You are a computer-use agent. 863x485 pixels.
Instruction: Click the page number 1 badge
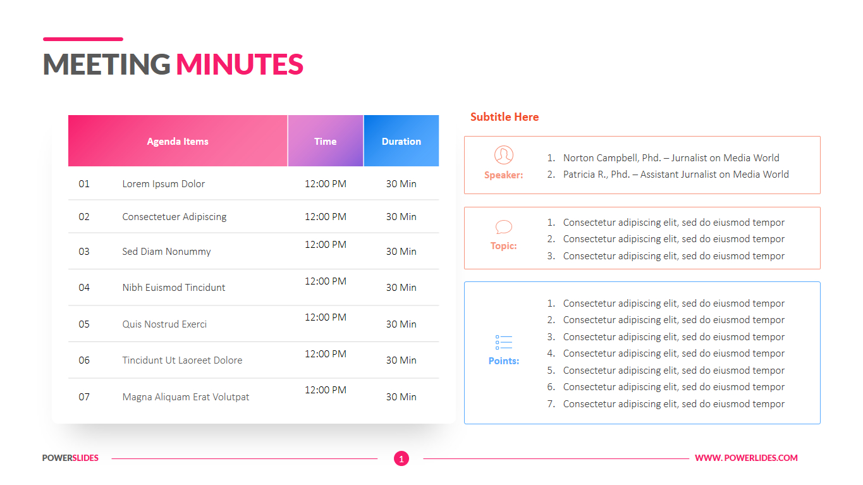pyautogui.click(x=401, y=458)
